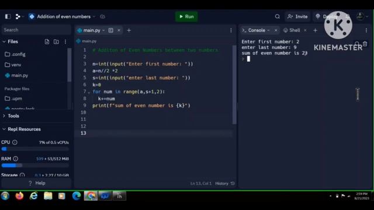
Task: Click the editor vertical scrollbar
Action: (234, 85)
